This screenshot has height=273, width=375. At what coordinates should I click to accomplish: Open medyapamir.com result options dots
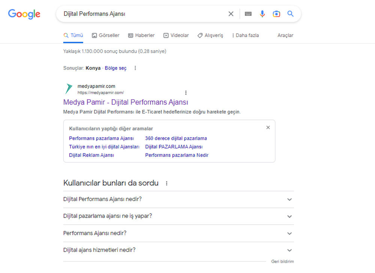click(x=186, y=92)
